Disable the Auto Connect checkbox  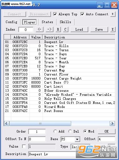pyautogui.click(x=82, y=14)
